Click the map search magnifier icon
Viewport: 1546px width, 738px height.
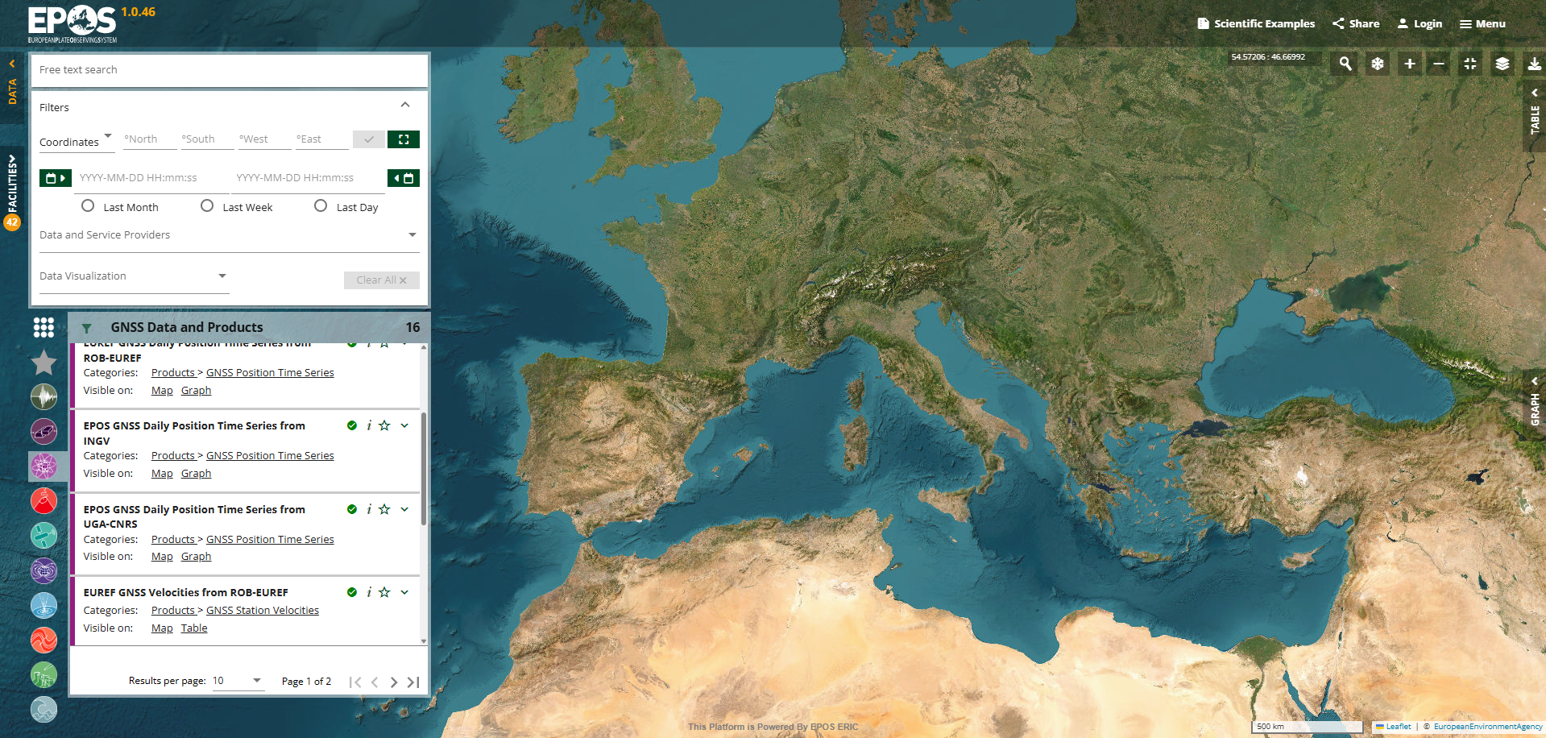pyautogui.click(x=1345, y=64)
